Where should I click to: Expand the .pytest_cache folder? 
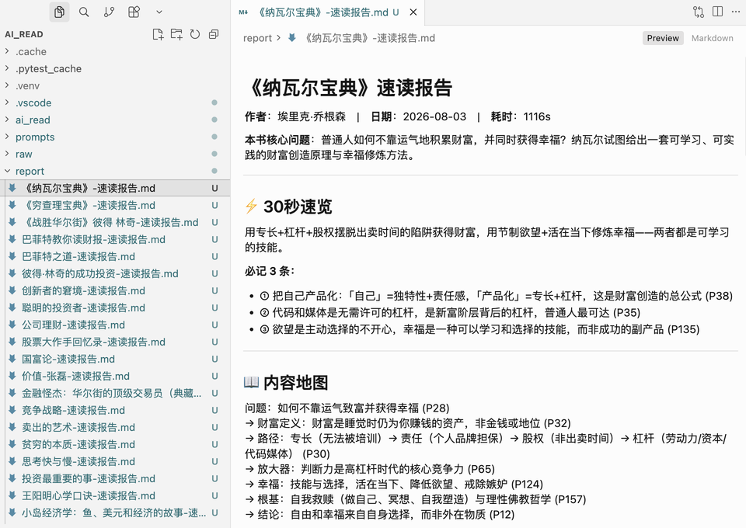click(115, 68)
